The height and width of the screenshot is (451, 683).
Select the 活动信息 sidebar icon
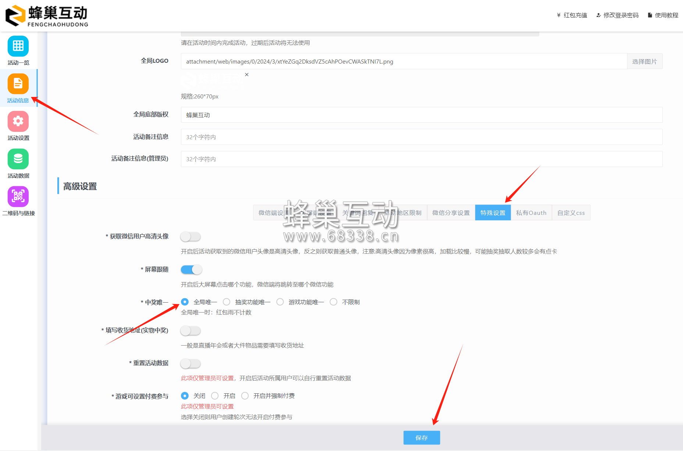[x=18, y=88]
